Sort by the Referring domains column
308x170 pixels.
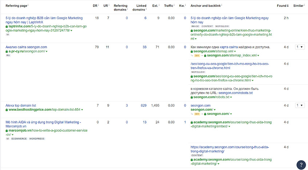[x=120, y=8]
